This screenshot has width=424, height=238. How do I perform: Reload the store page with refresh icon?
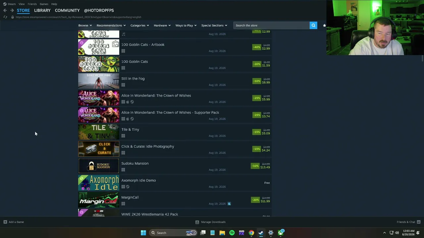click(x=5, y=17)
